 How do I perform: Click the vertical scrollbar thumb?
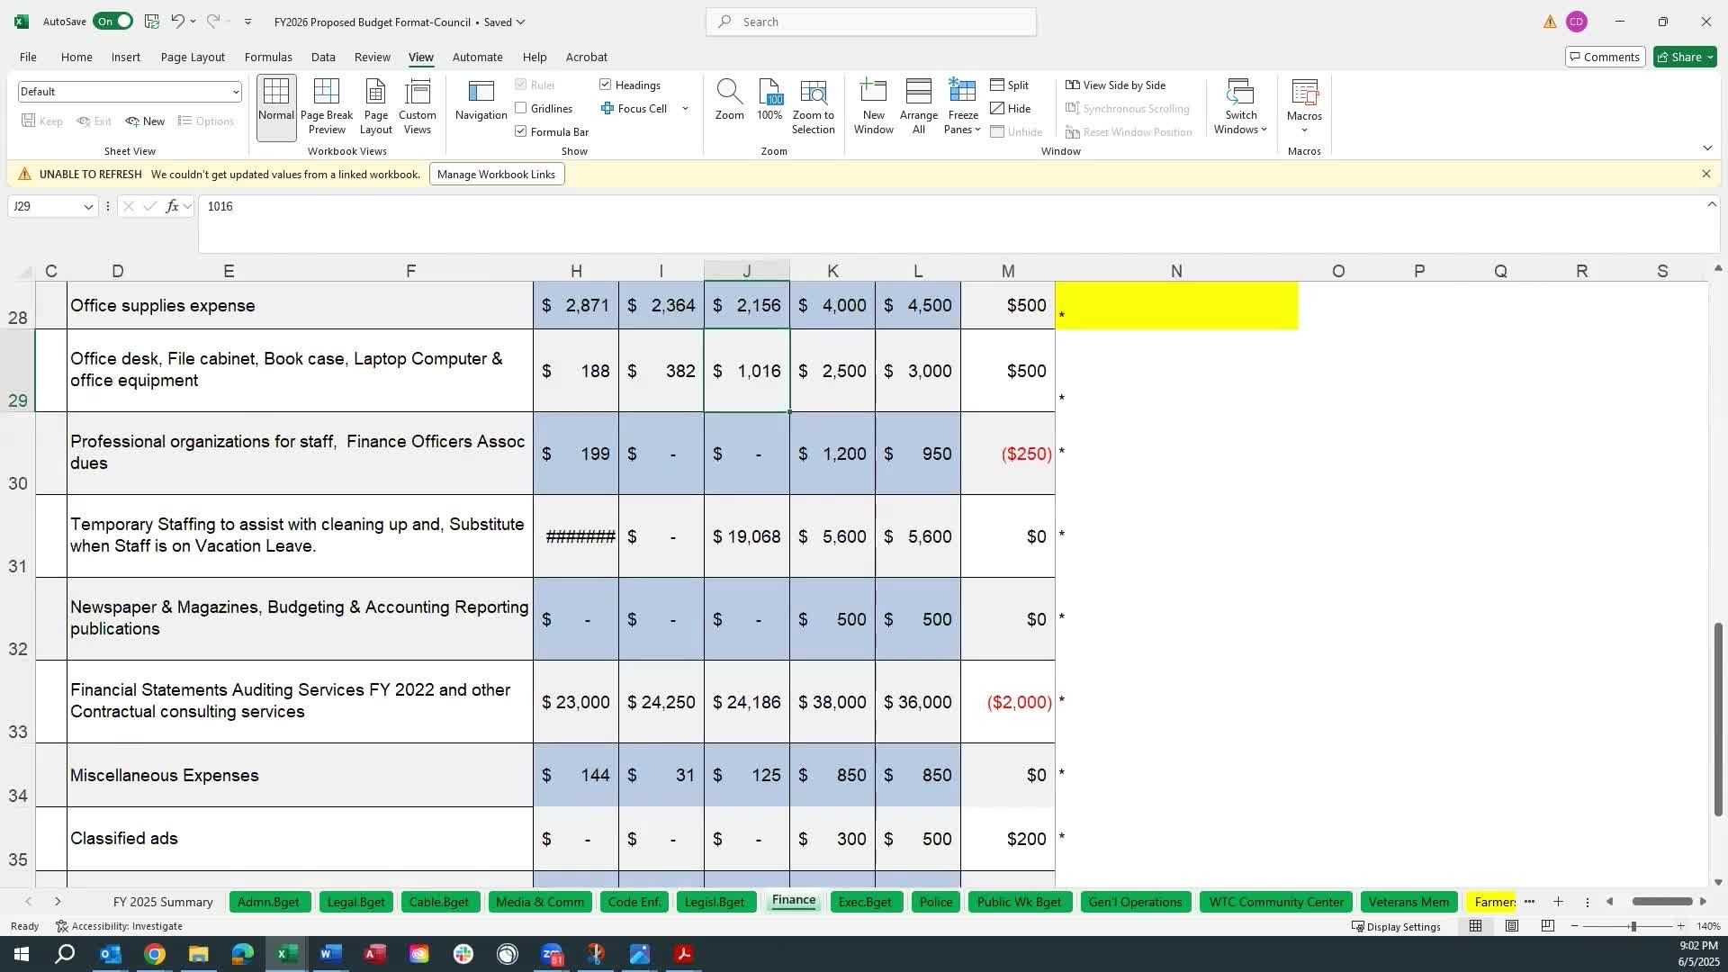(1717, 719)
